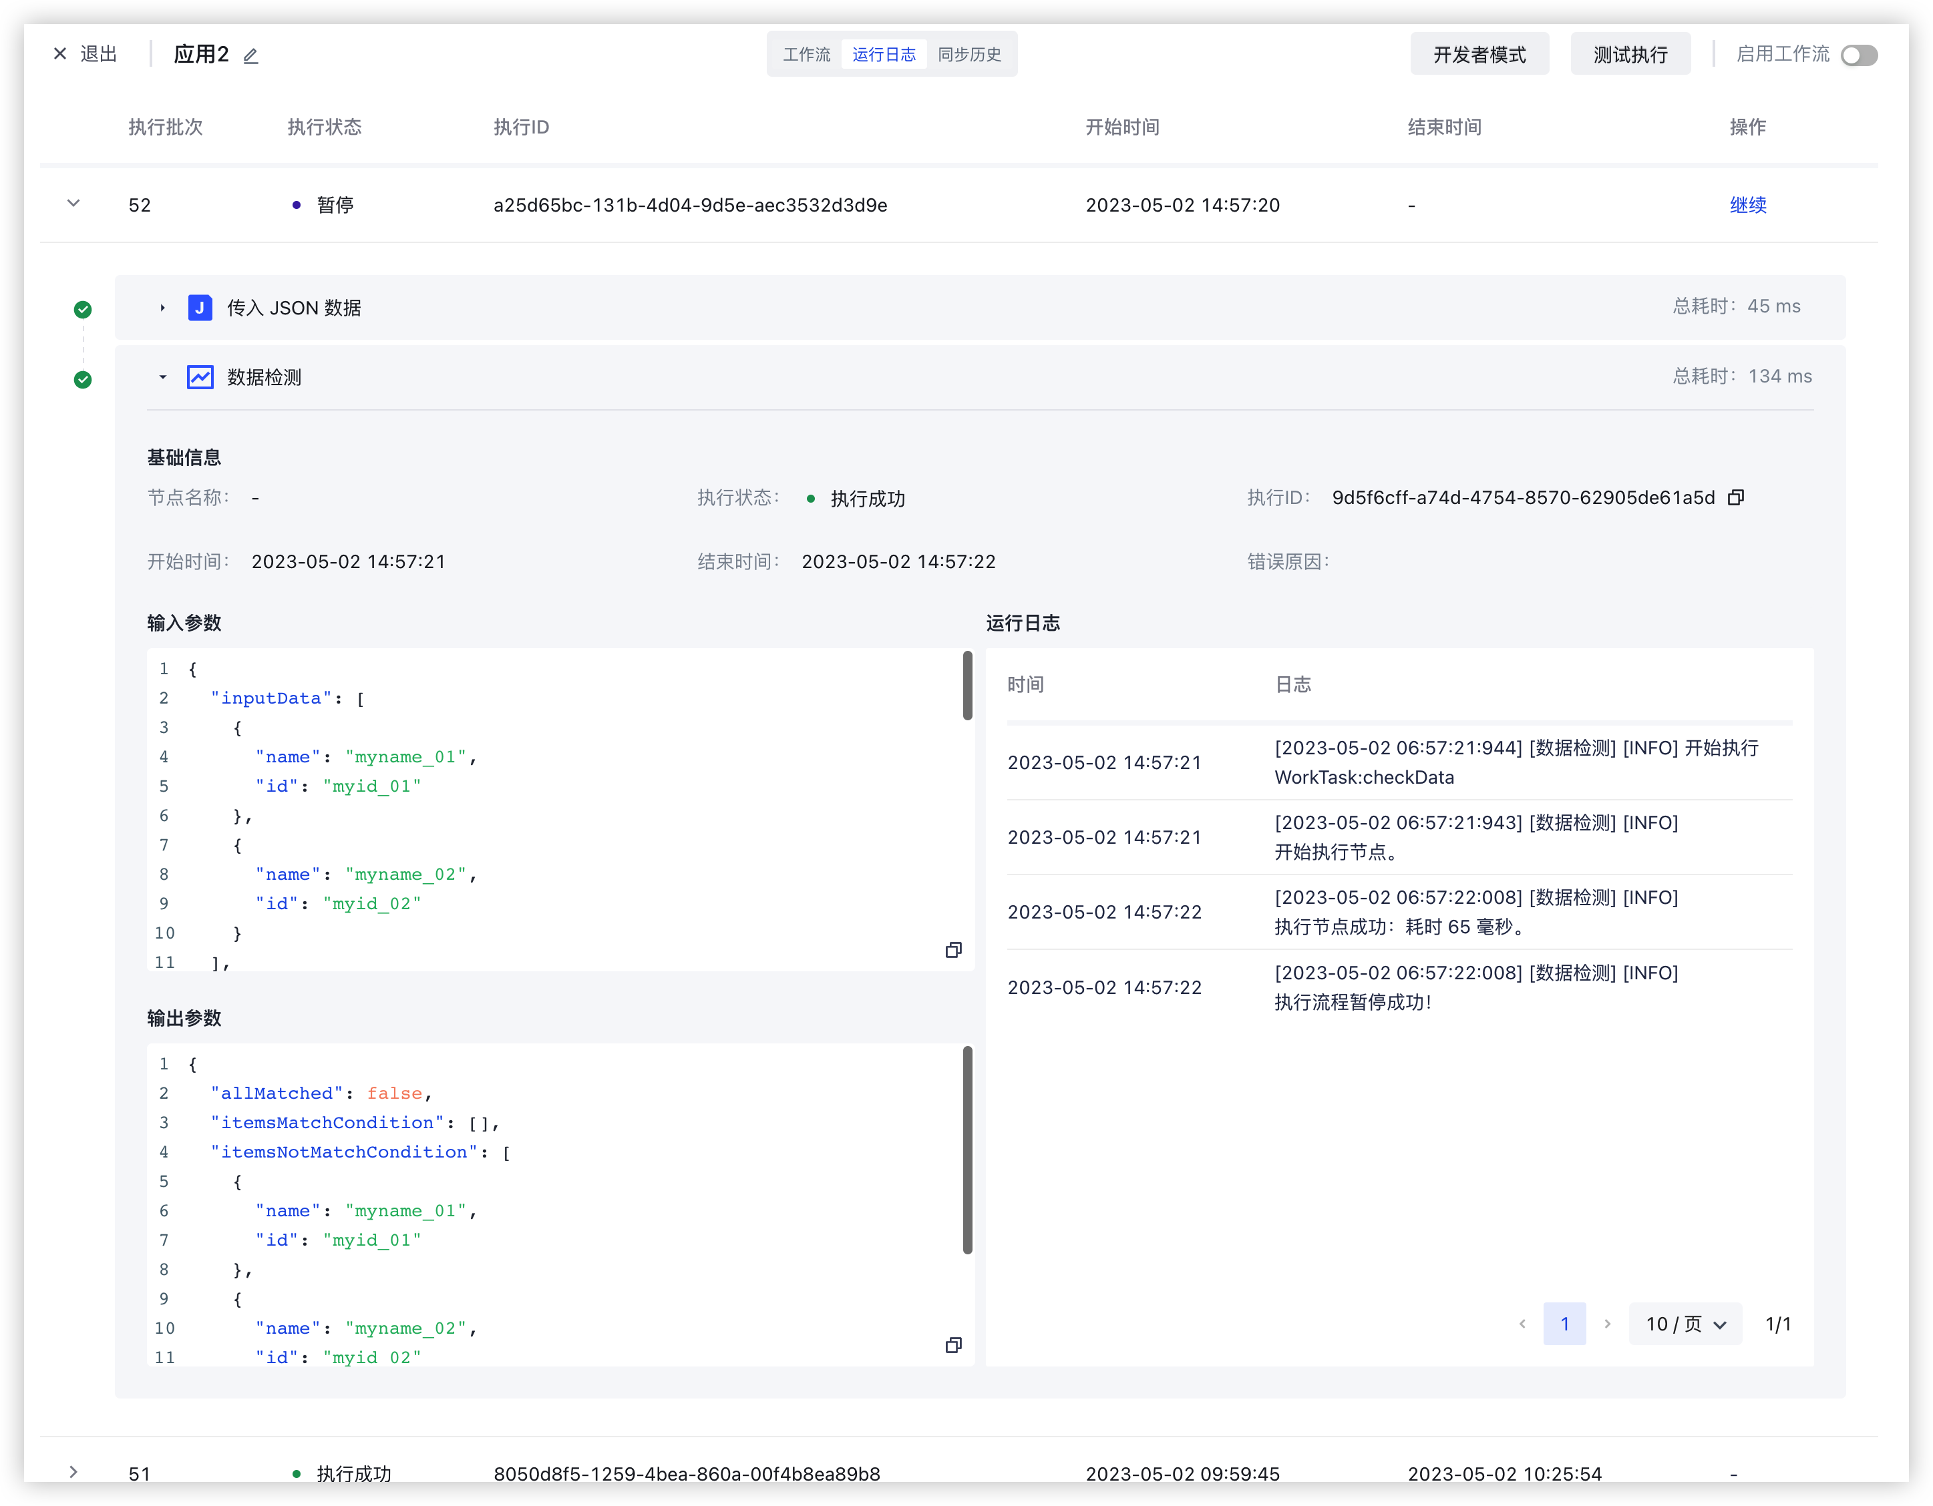Image resolution: width=1933 pixels, height=1506 pixels.
Task: Copy the node execution ID
Action: click(1736, 498)
